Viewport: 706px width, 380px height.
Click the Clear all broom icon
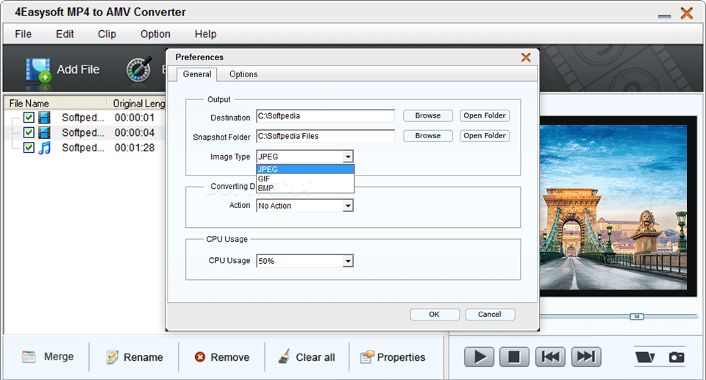click(284, 356)
